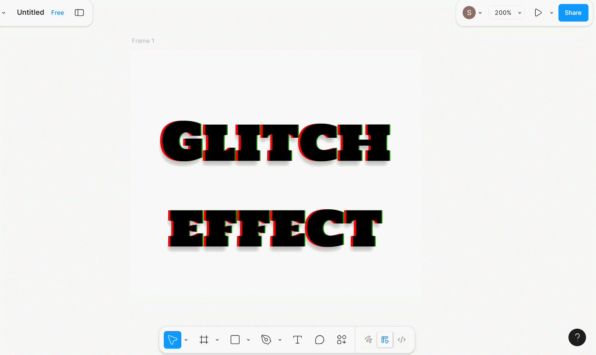Open the 200% zoom dropdown
Image resolution: width=596 pixels, height=355 pixels.
click(x=507, y=13)
